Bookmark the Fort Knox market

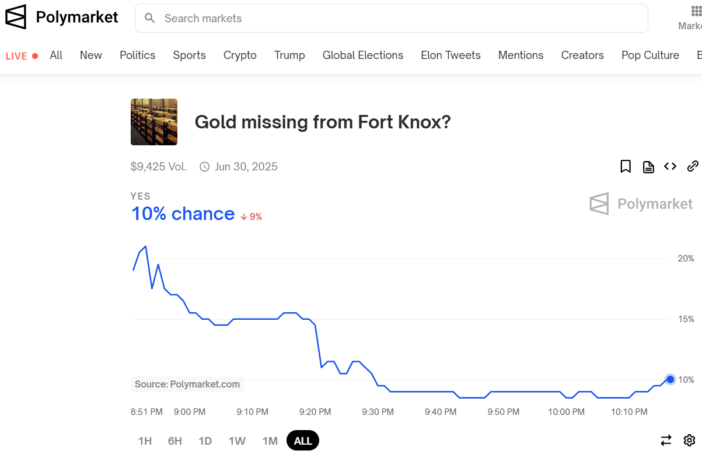pyautogui.click(x=626, y=167)
